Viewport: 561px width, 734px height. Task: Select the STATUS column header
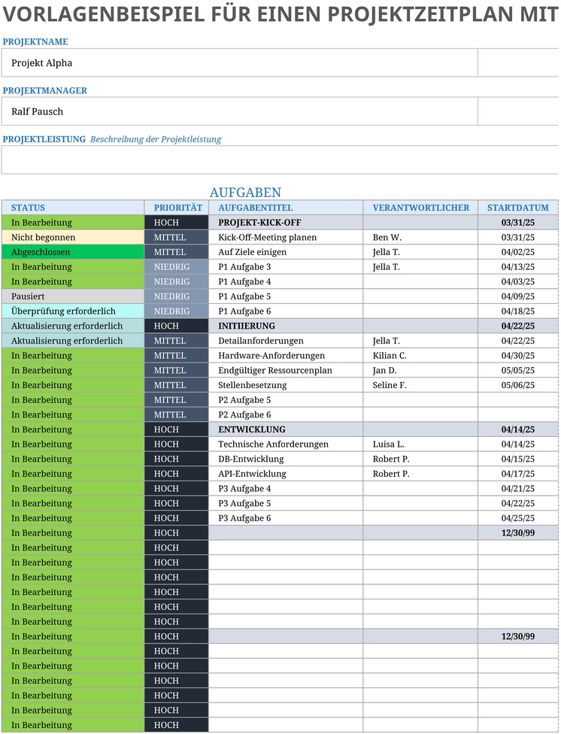[73, 208]
